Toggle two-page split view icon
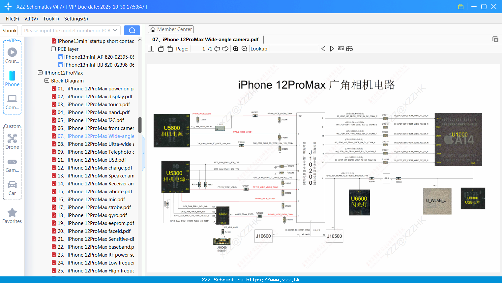The image size is (502, 283). (151, 49)
